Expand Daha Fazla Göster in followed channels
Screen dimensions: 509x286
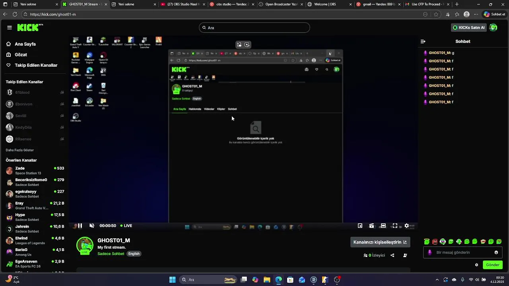pyautogui.click(x=20, y=150)
